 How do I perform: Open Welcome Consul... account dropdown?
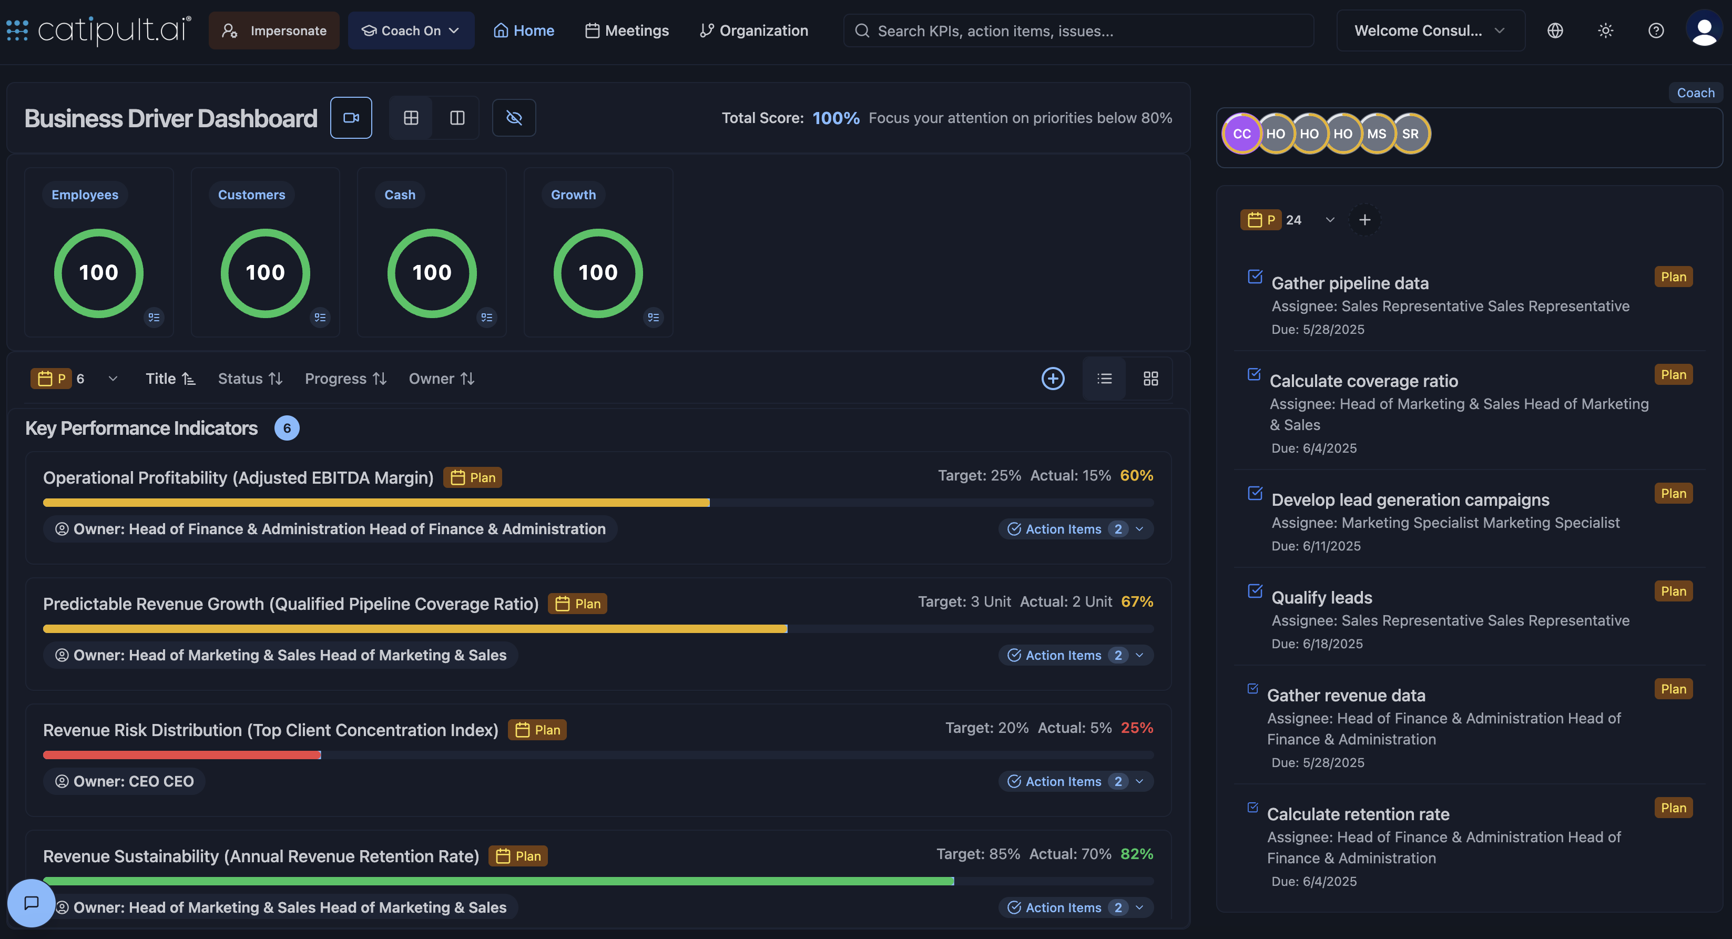[x=1430, y=30]
